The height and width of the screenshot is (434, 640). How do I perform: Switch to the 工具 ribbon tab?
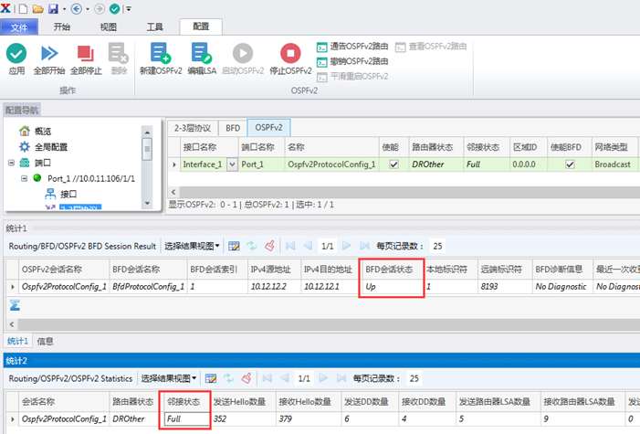(x=154, y=27)
